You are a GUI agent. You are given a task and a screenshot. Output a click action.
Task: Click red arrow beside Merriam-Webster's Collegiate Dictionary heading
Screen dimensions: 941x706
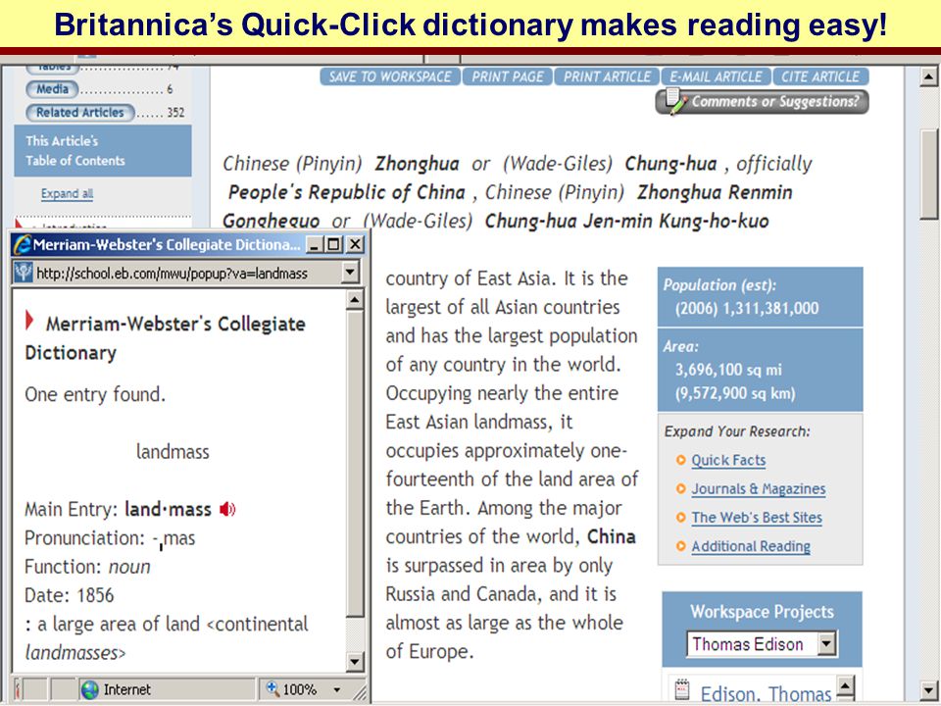tap(28, 321)
